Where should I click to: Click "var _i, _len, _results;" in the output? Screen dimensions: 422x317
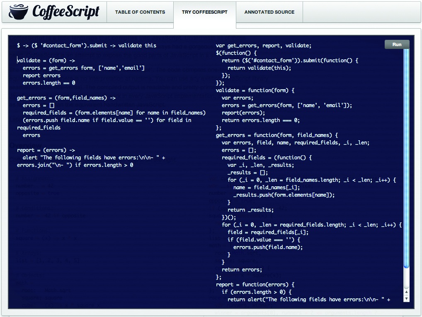click(261, 165)
